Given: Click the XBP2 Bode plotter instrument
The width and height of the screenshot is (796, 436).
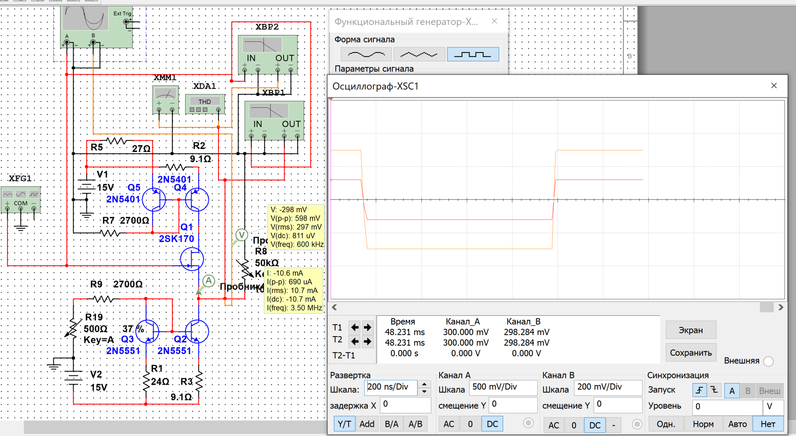Looking at the screenshot, I should tap(268, 54).
